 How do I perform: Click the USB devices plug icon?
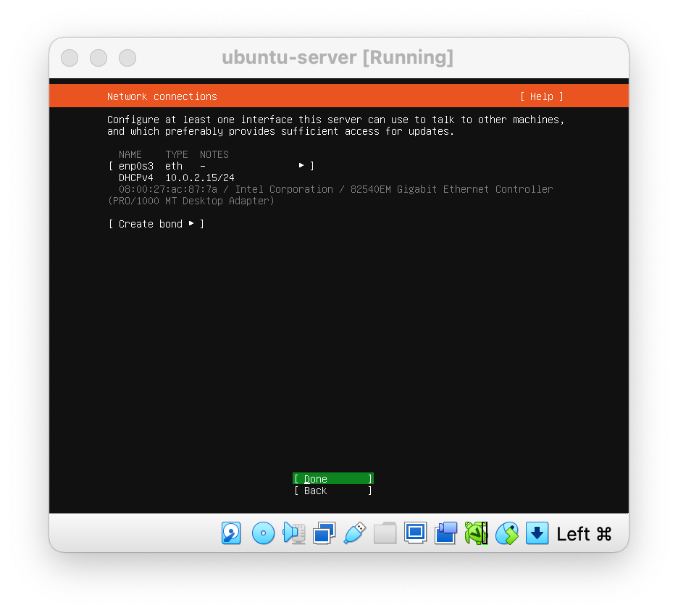click(x=354, y=533)
